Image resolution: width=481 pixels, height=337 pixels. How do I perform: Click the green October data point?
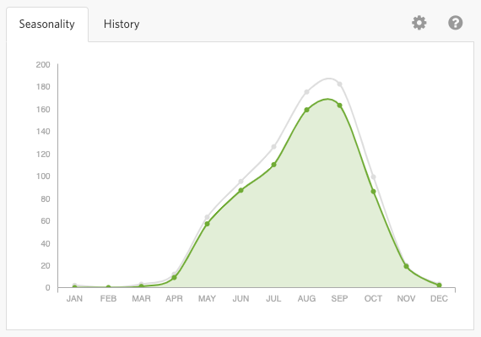point(373,191)
